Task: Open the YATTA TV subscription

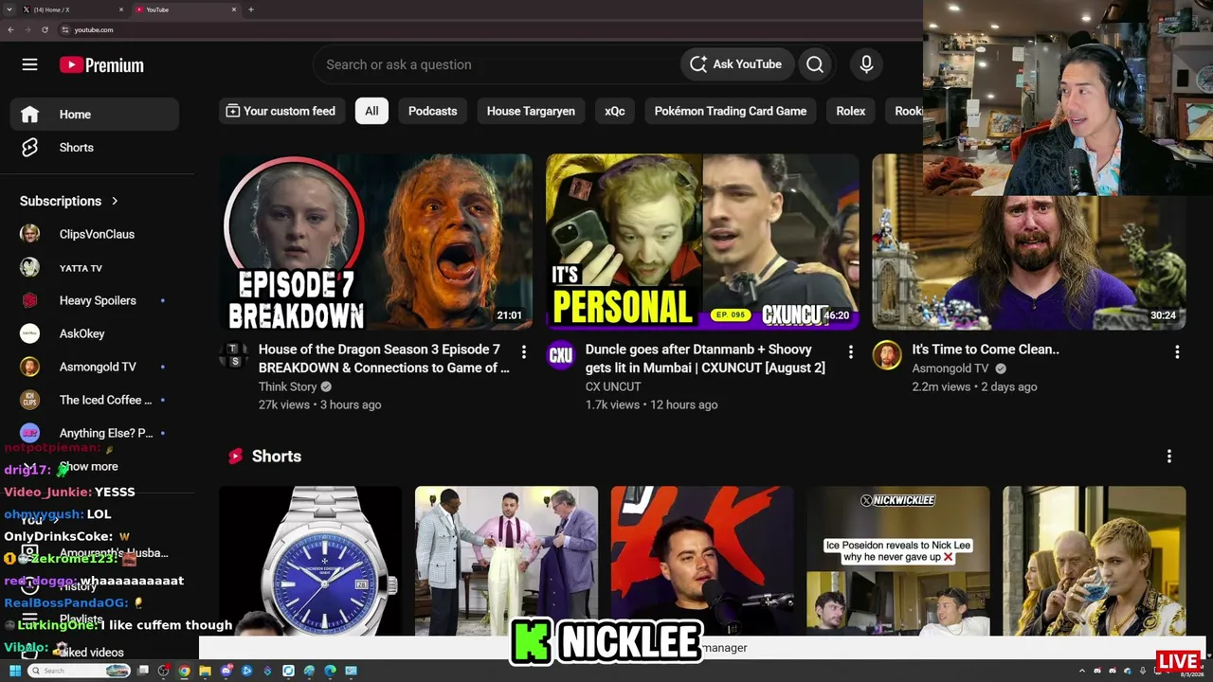Action: [x=95, y=268]
